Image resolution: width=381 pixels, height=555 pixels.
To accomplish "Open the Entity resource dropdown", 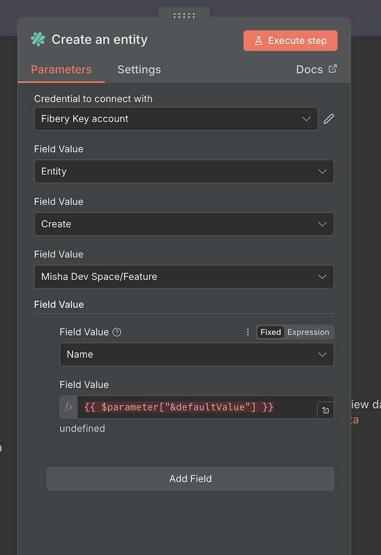I will tap(184, 171).
